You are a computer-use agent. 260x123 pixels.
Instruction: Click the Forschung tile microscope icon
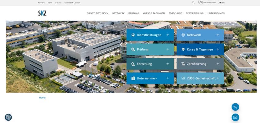pos(133,64)
